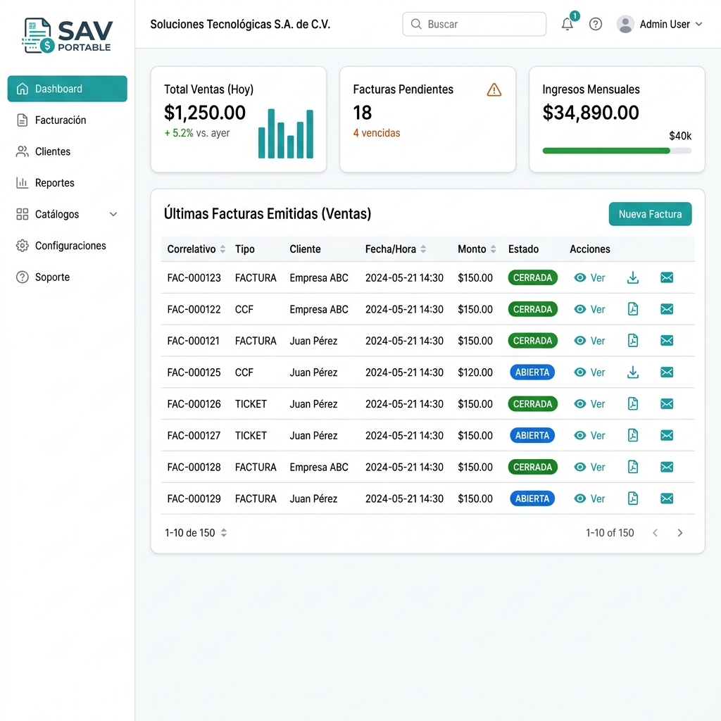View invoice FAC-000127
The image size is (721, 721).
click(589, 435)
